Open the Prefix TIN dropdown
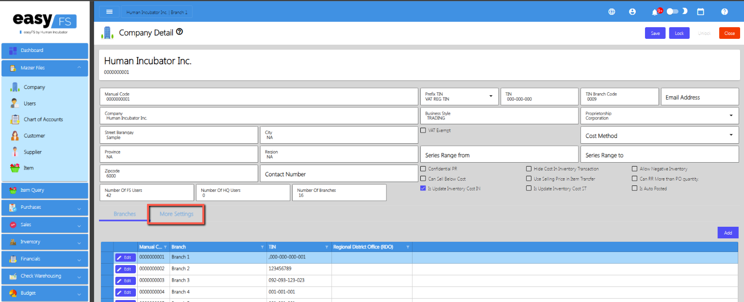The height and width of the screenshot is (302, 744). [459, 96]
